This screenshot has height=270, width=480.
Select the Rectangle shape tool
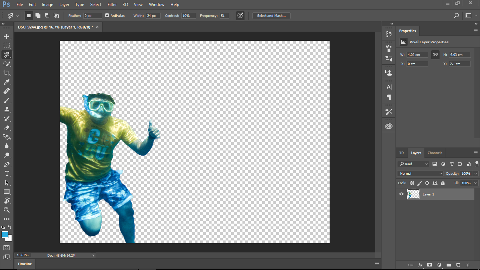7,192
